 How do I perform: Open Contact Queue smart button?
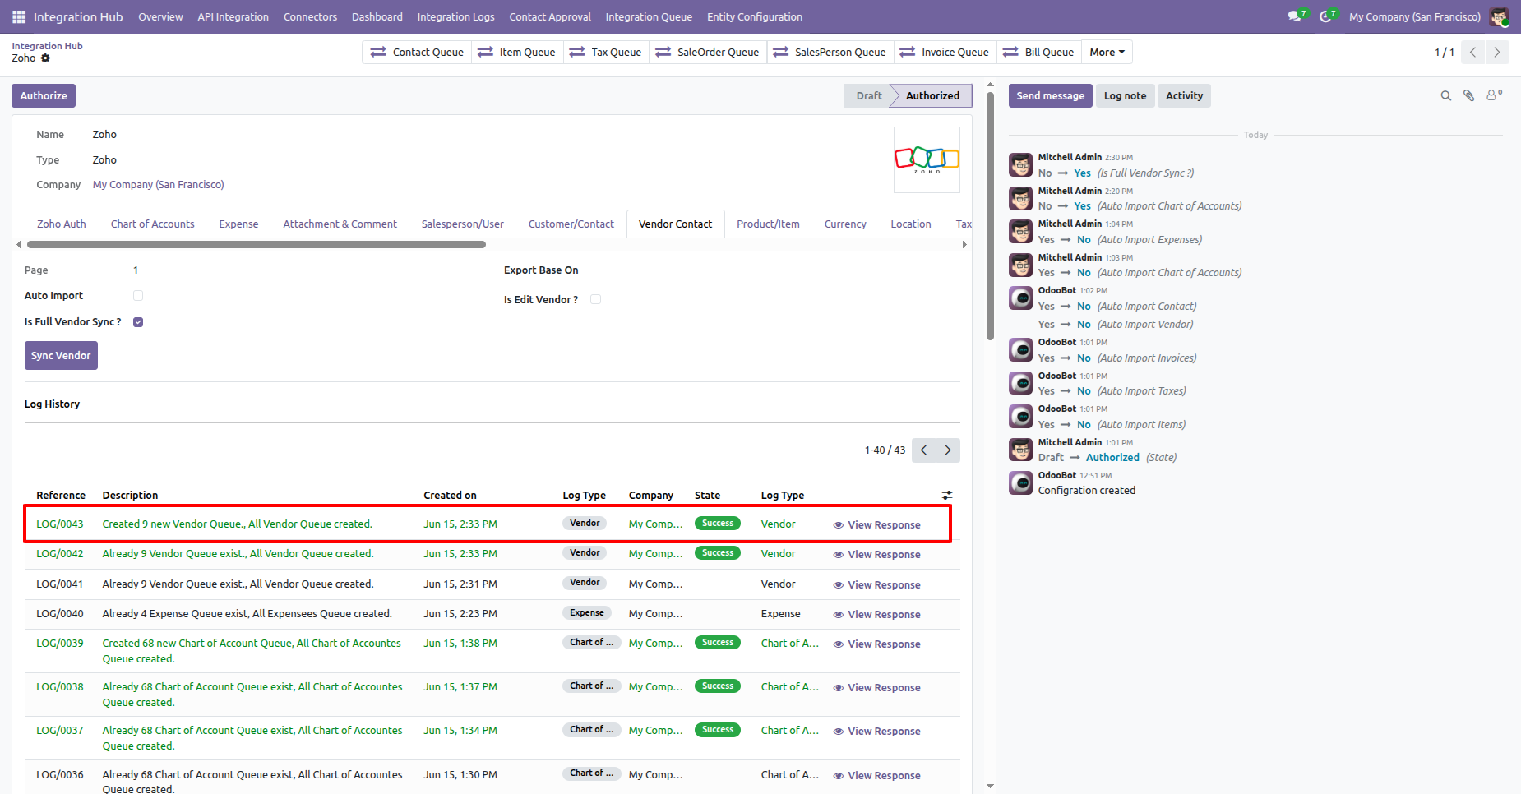pyautogui.click(x=417, y=53)
